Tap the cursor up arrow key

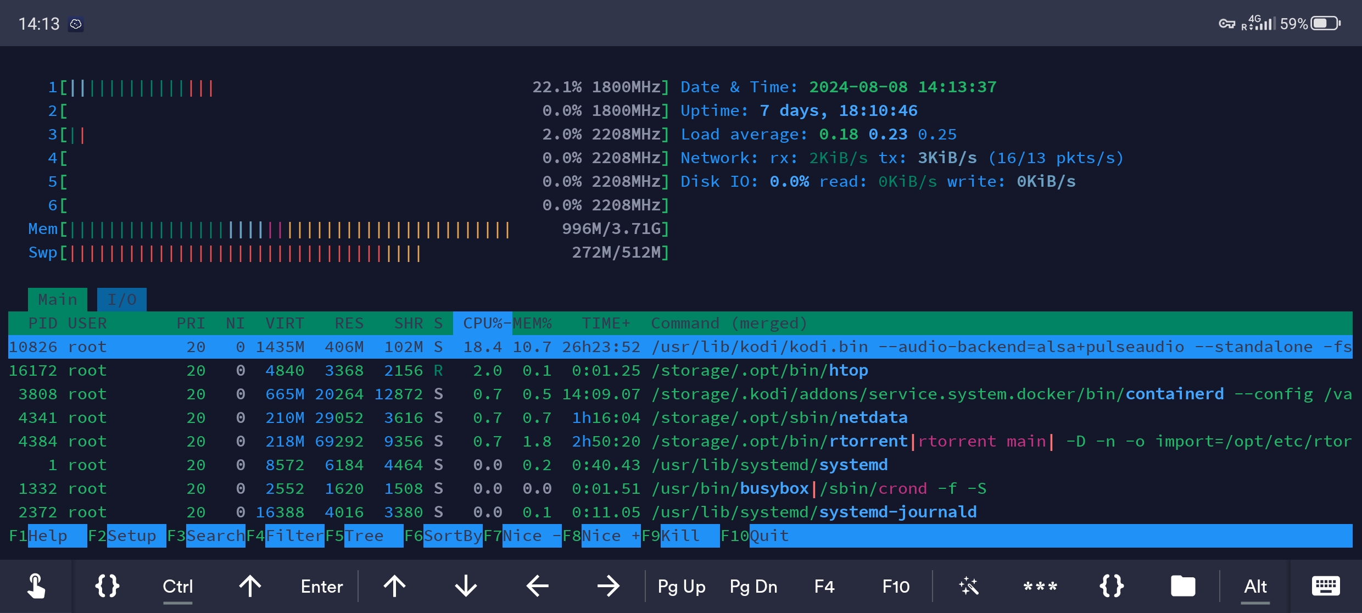point(394,586)
